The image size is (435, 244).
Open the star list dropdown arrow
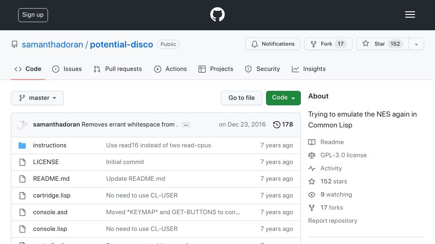416,44
